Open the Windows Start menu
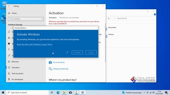 pyautogui.click(x=3, y=93)
